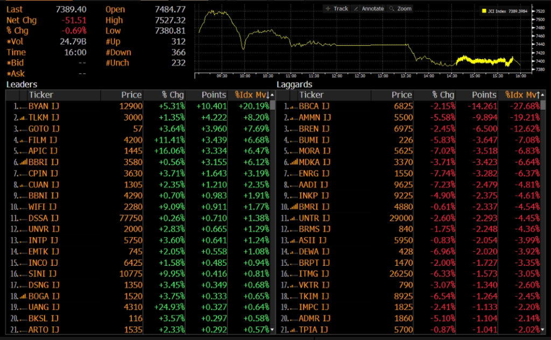Click the volume bars icon beside MDKA IJ

(x=293, y=162)
